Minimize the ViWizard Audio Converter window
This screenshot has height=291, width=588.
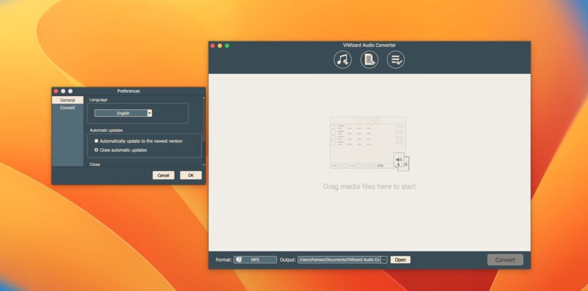pos(220,46)
